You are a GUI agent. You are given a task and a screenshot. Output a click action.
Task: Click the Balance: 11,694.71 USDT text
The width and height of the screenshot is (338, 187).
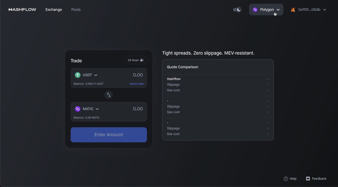(88, 84)
